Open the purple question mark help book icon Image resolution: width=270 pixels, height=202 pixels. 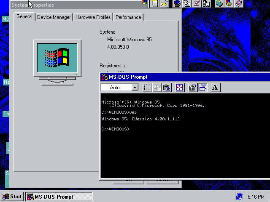239,3
